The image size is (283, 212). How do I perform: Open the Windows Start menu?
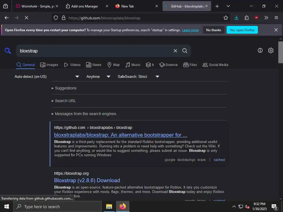click(x=7, y=206)
